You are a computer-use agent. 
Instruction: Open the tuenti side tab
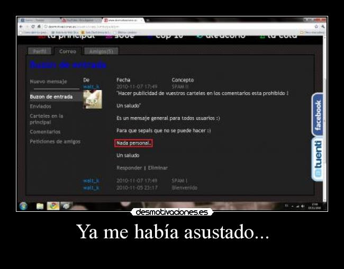318,159
